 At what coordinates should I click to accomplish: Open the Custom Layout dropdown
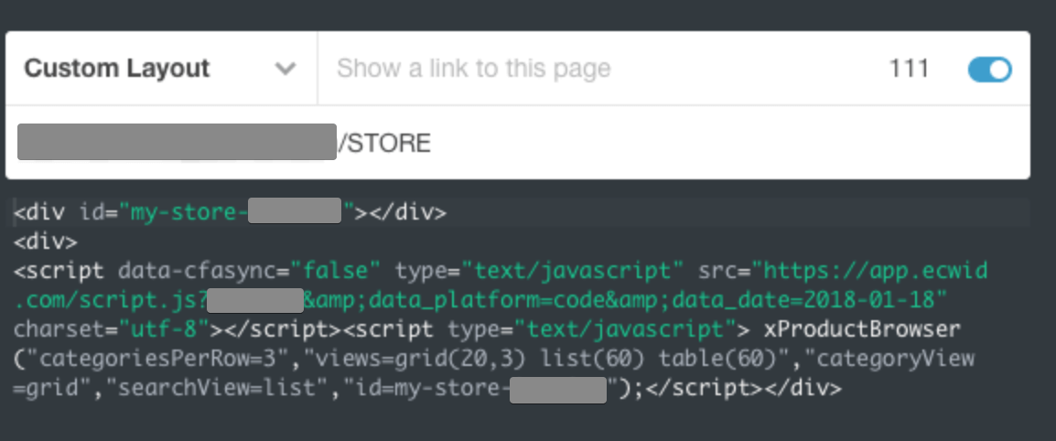[161, 68]
